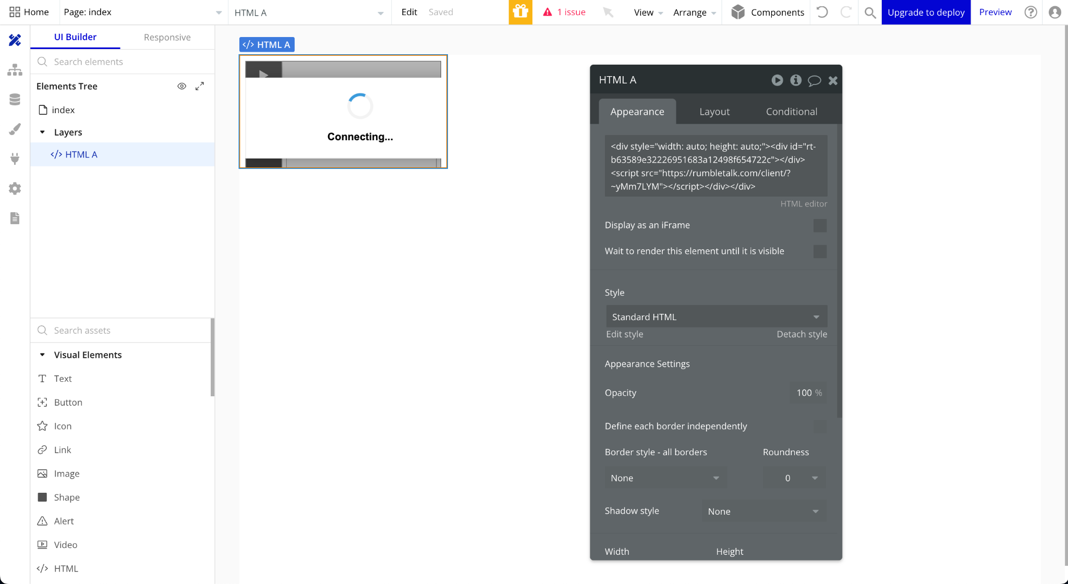Open the Shadow style dropdown
The width and height of the screenshot is (1068, 584).
coord(763,512)
